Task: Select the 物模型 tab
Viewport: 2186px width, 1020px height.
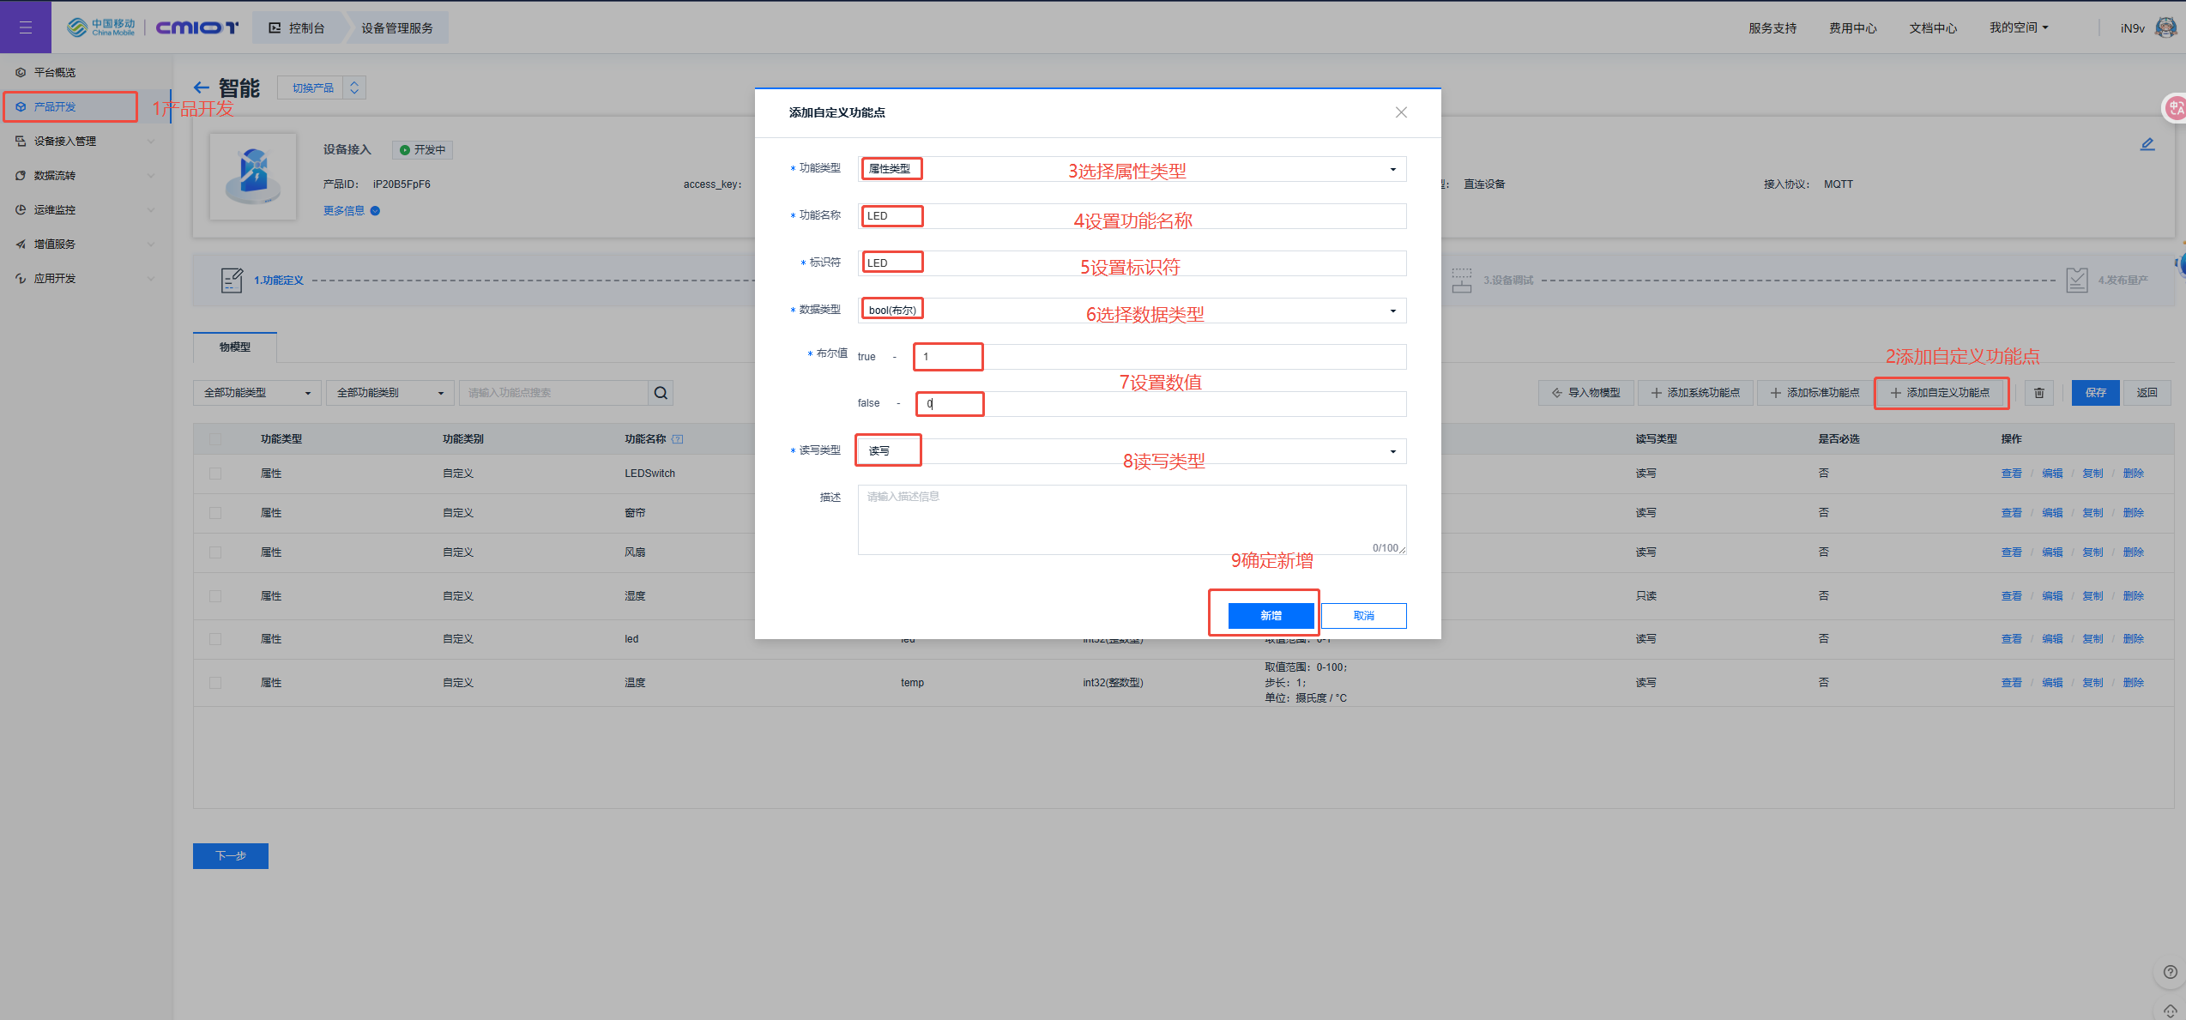Action: tap(235, 347)
